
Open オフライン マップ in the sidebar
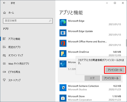15,55
